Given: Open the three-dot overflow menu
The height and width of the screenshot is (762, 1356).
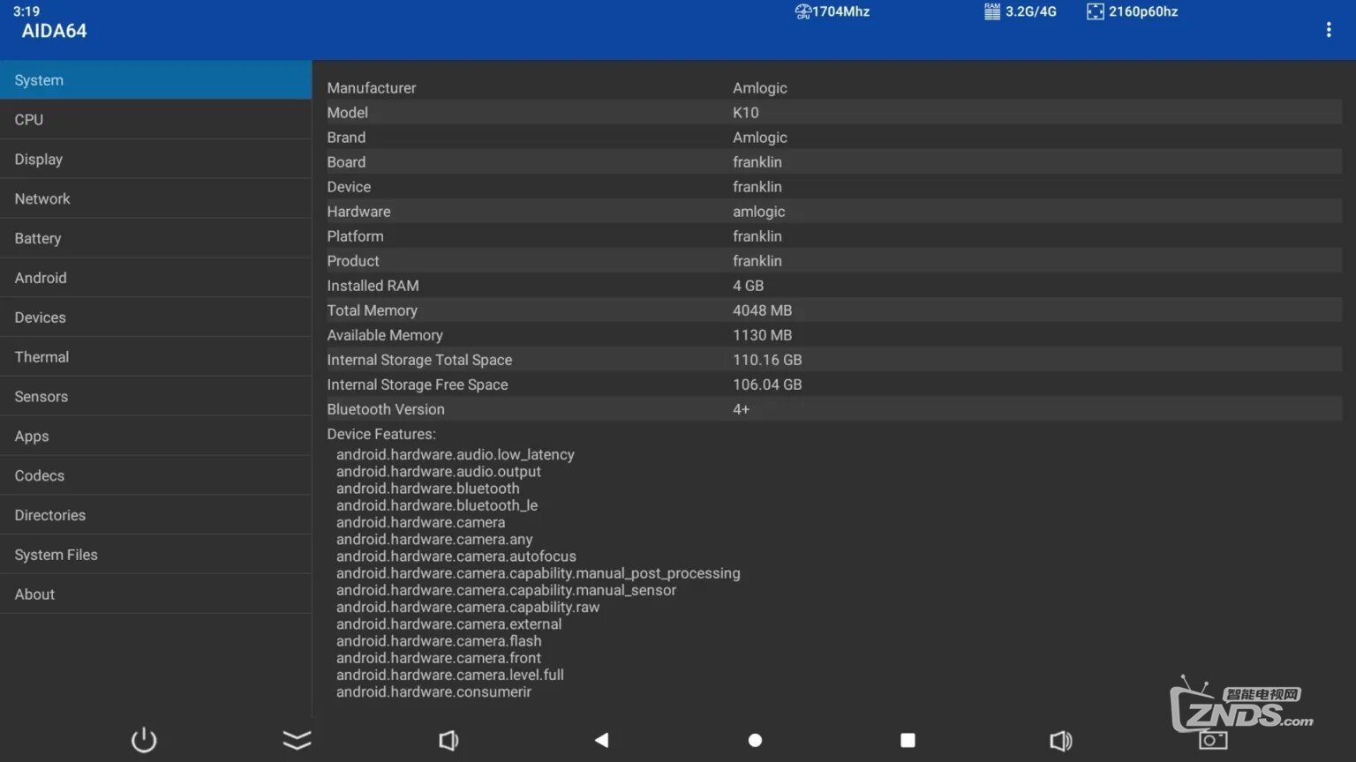Looking at the screenshot, I should tap(1329, 30).
